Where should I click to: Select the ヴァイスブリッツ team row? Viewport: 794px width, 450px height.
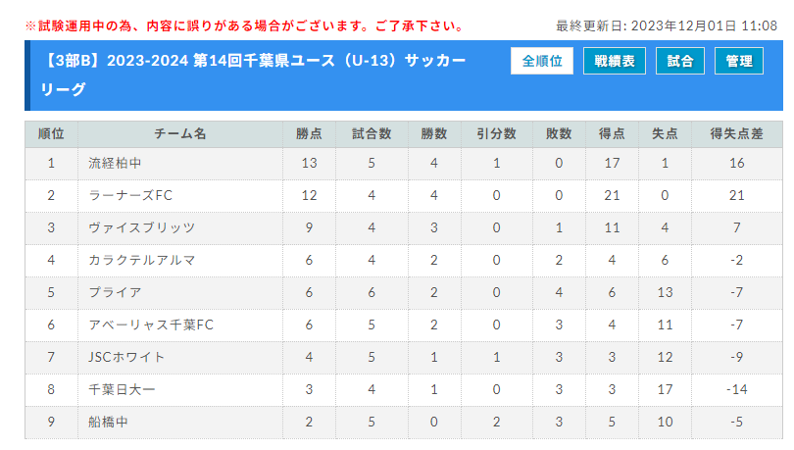pos(404,227)
